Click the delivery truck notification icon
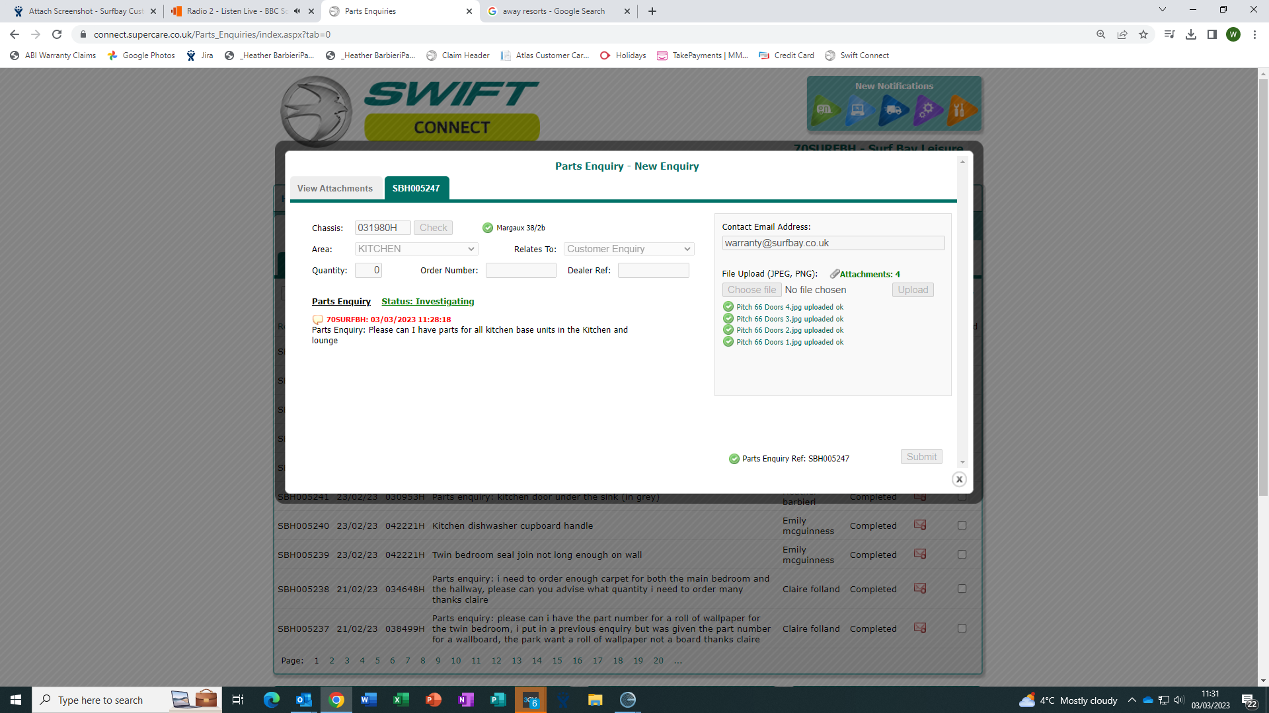This screenshot has height=713, width=1269. click(x=893, y=110)
